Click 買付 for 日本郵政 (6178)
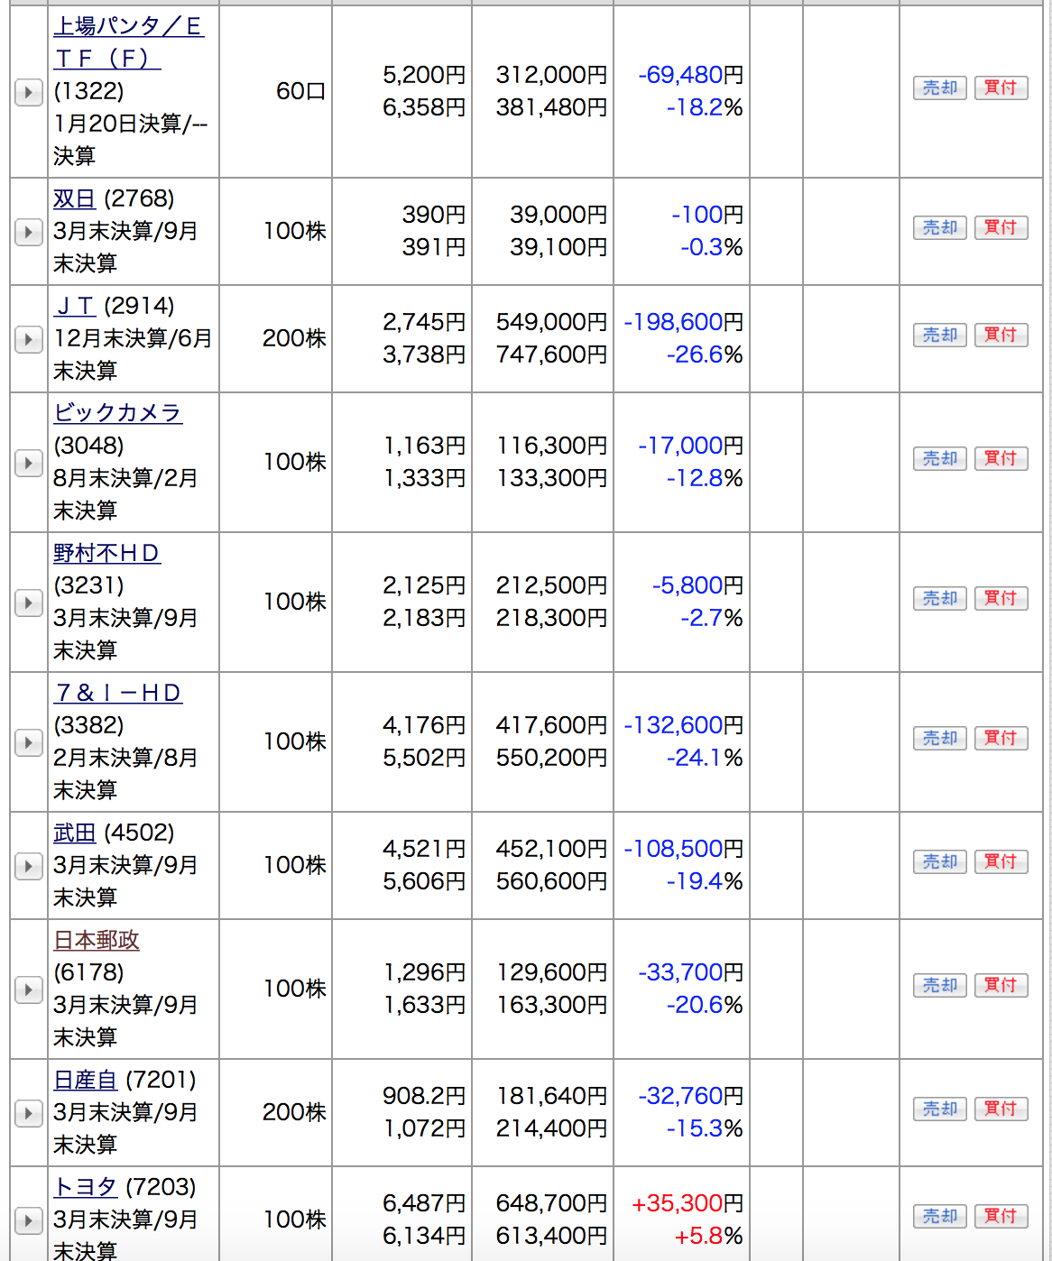 click(1001, 985)
